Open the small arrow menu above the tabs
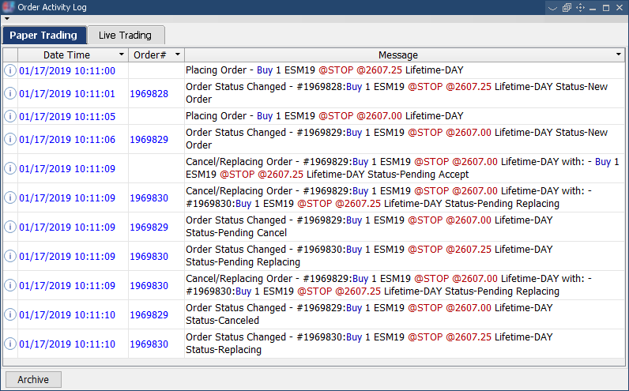The image size is (629, 391). [7, 18]
